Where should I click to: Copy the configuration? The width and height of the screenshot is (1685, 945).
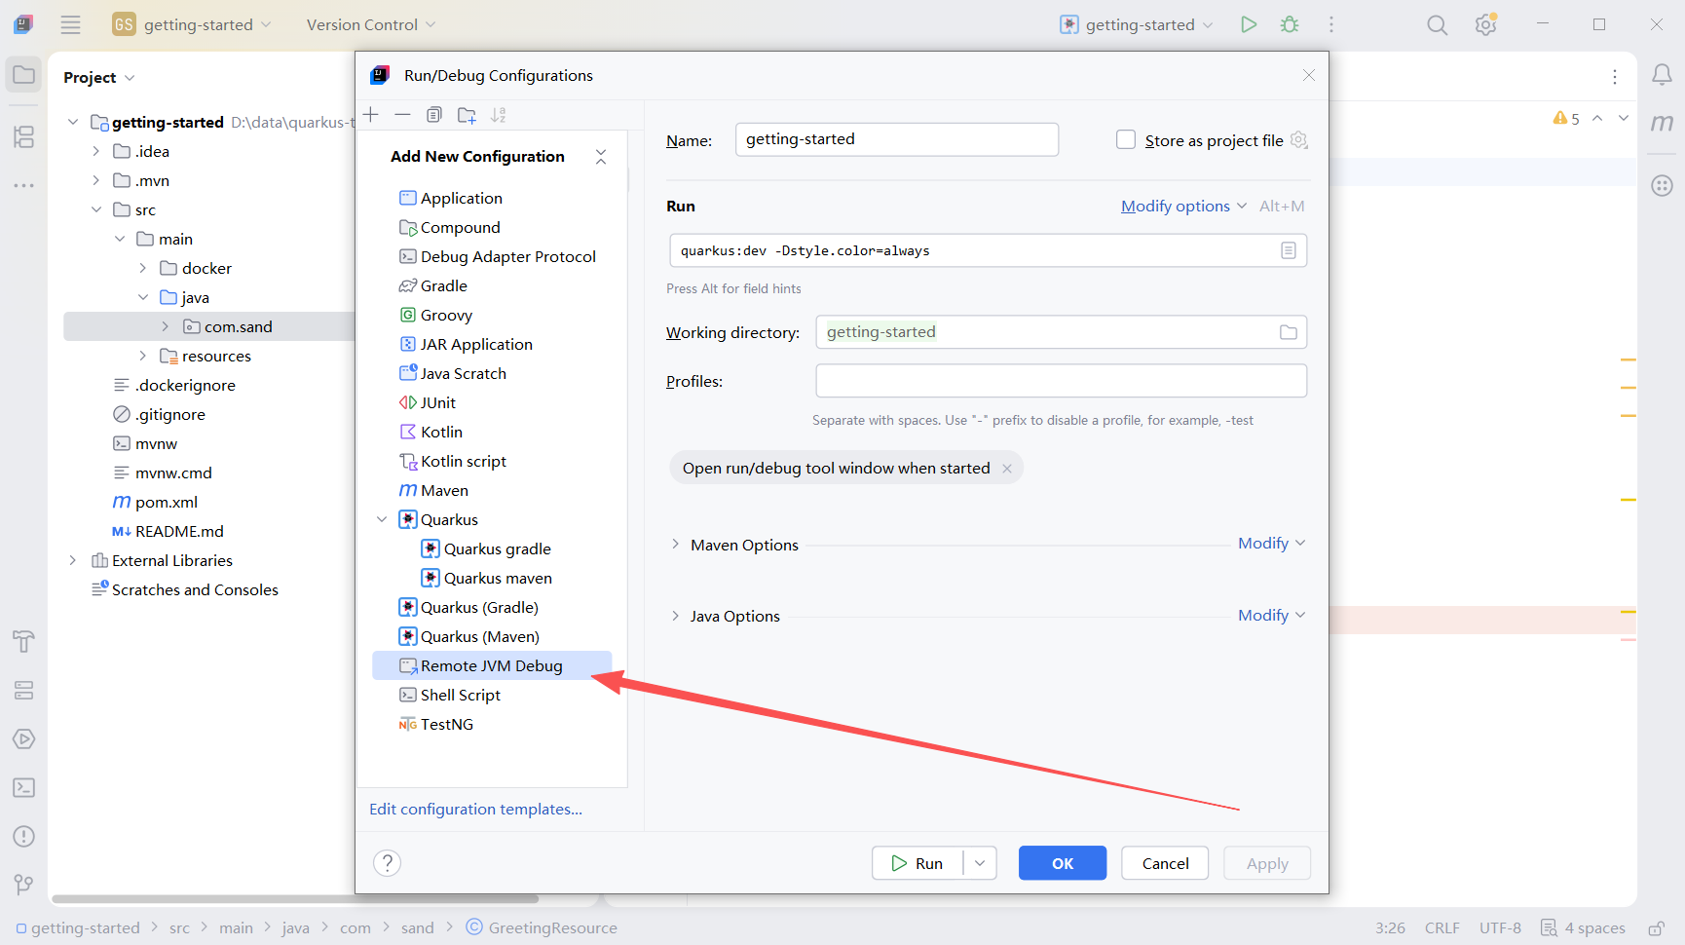coord(434,115)
